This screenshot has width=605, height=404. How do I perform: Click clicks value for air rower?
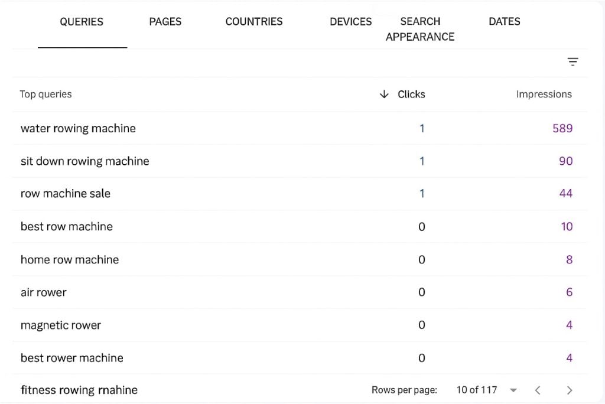pyautogui.click(x=422, y=292)
